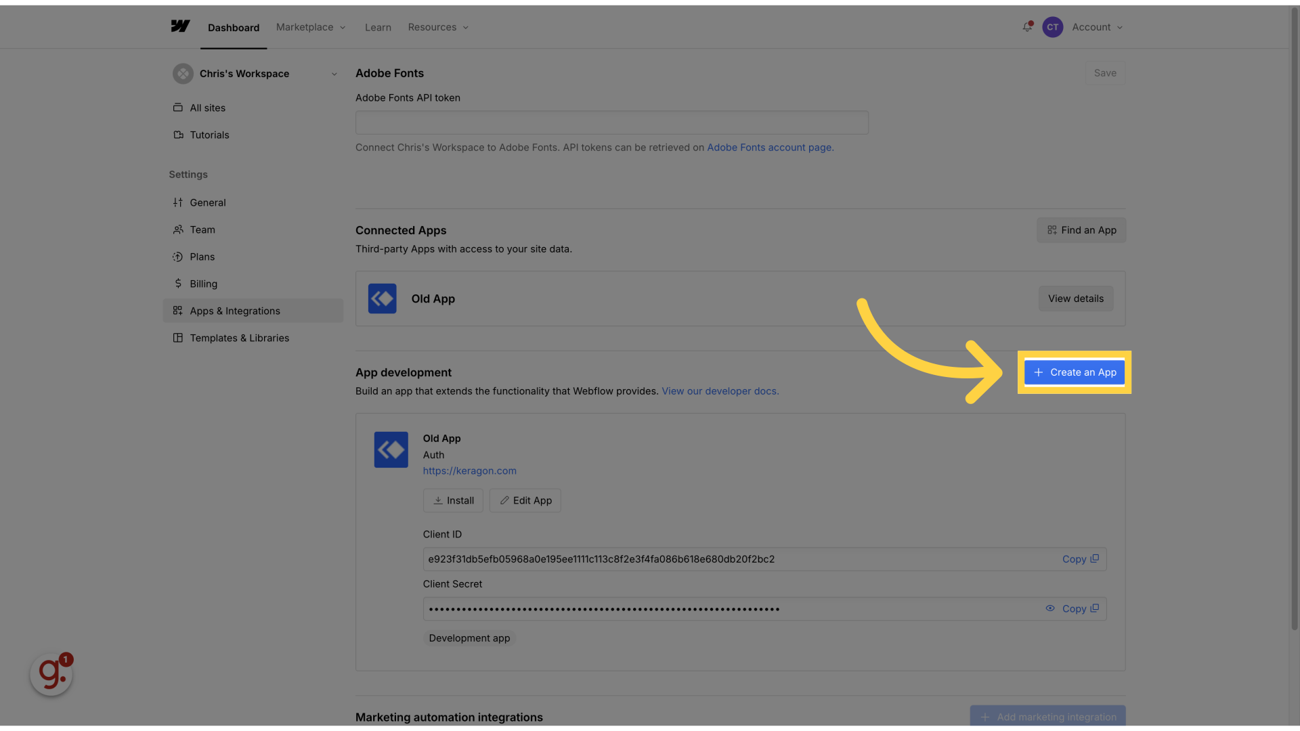Open the g. widget bubble with badge
This screenshot has height=731, width=1300.
(x=51, y=673)
